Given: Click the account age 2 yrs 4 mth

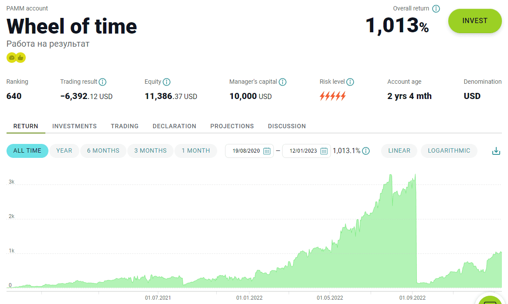Looking at the screenshot, I should (x=409, y=96).
